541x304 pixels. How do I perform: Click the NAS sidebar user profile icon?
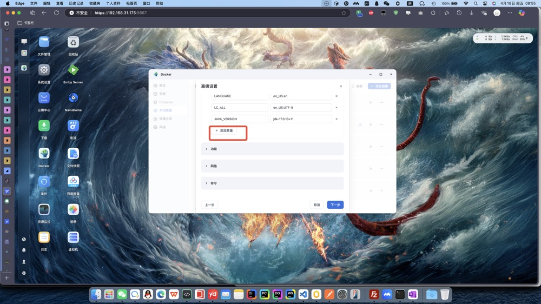24,262
